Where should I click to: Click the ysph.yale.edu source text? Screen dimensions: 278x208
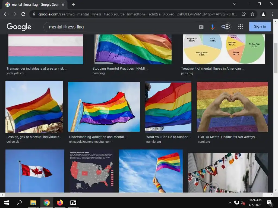pos(16,73)
